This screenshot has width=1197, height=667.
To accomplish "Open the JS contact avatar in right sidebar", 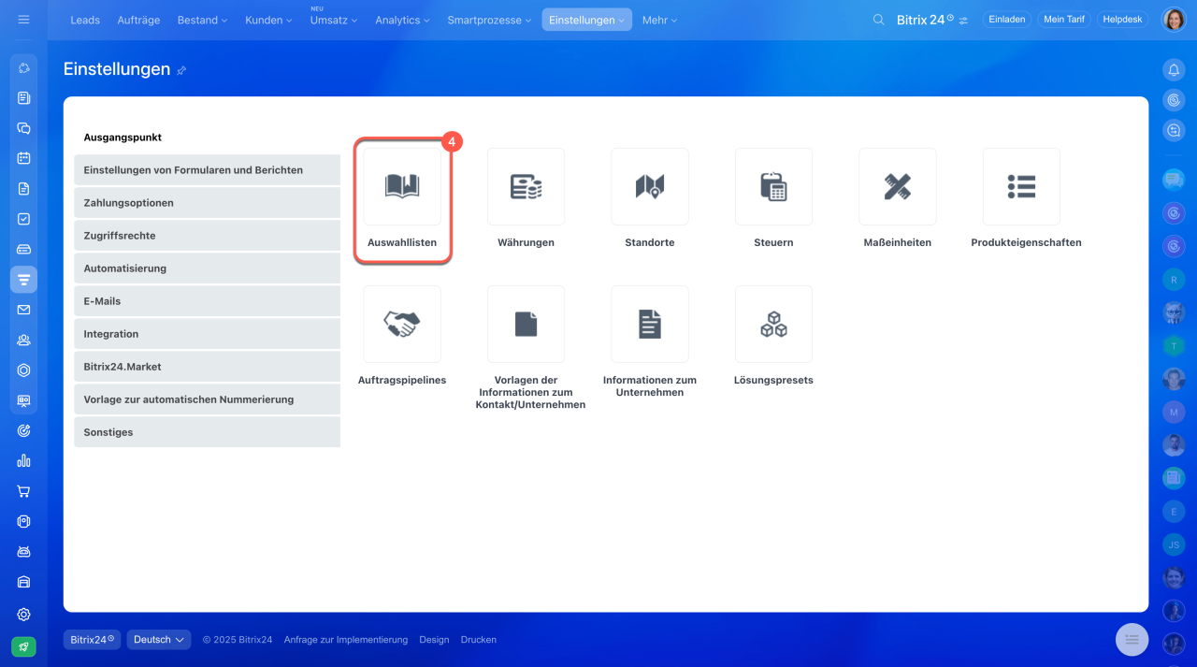I will click(1174, 544).
